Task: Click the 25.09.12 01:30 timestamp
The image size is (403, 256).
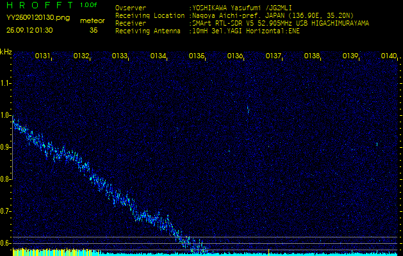Action: click(x=29, y=30)
